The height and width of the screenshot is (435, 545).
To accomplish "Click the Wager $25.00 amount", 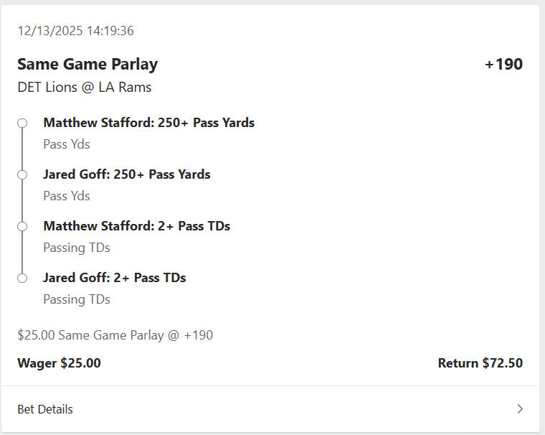I will click(59, 363).
